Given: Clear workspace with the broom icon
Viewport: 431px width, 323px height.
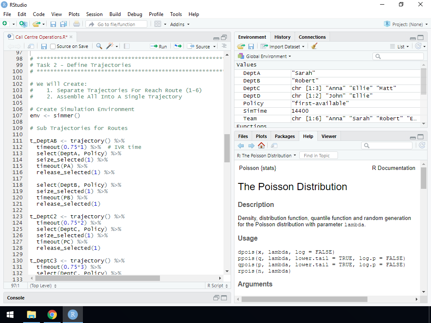Looking at the screenshot, I should pyautogui.click(x=314, y=46).
